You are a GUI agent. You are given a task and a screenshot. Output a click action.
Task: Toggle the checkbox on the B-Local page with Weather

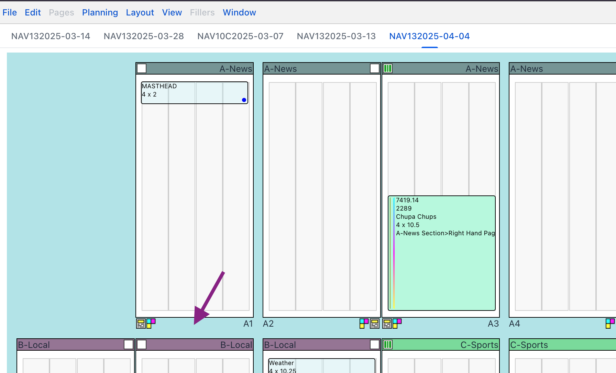pyautogui.click(x=375, y=344)
